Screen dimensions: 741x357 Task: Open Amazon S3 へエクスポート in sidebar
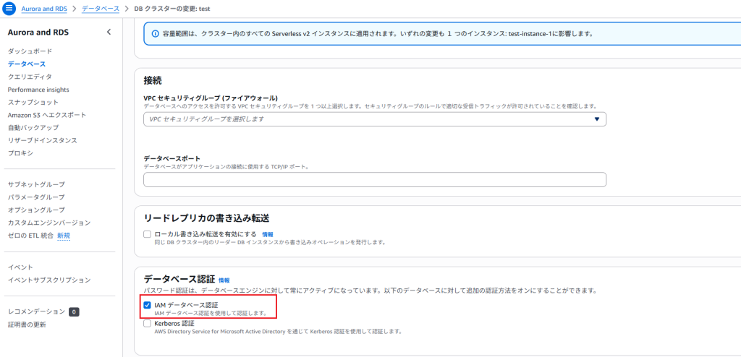[x=47, y=115]
